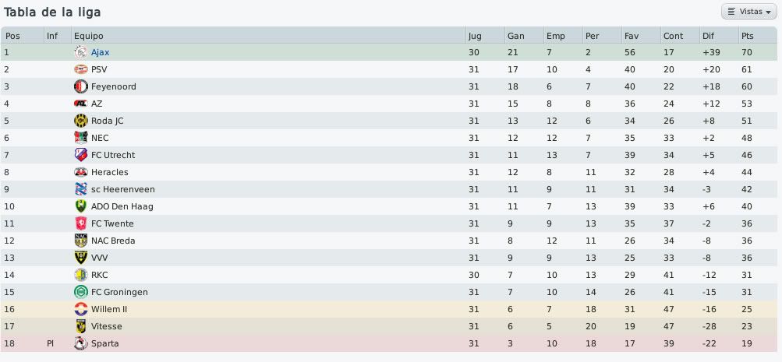Select the Sparta row name

tap(104, 343)
